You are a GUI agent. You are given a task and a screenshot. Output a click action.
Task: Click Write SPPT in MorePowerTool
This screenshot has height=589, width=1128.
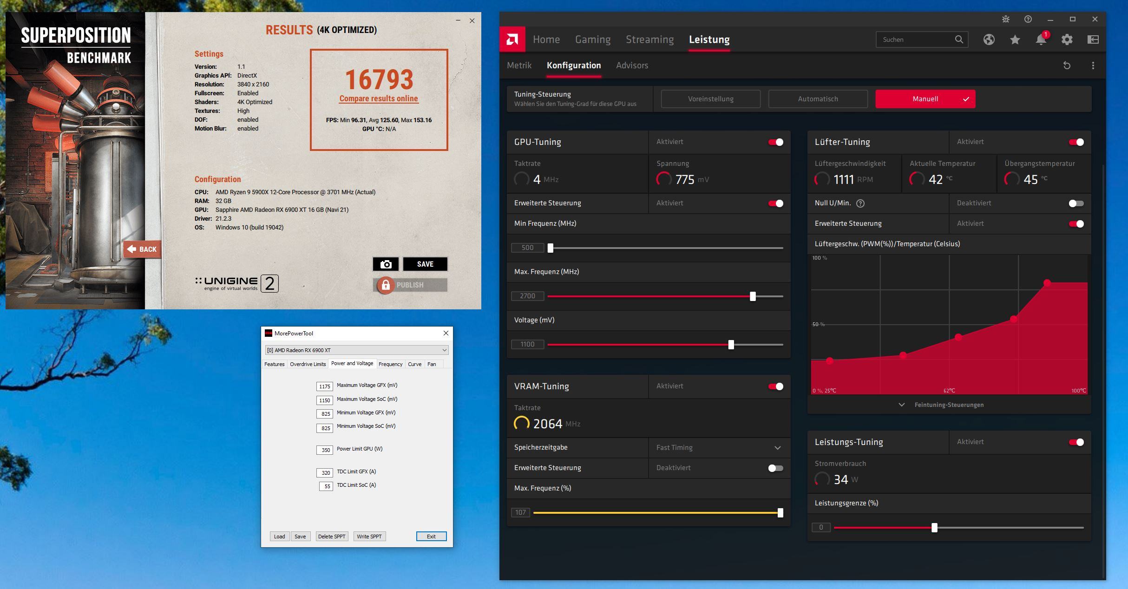click(x=369, y=537)
